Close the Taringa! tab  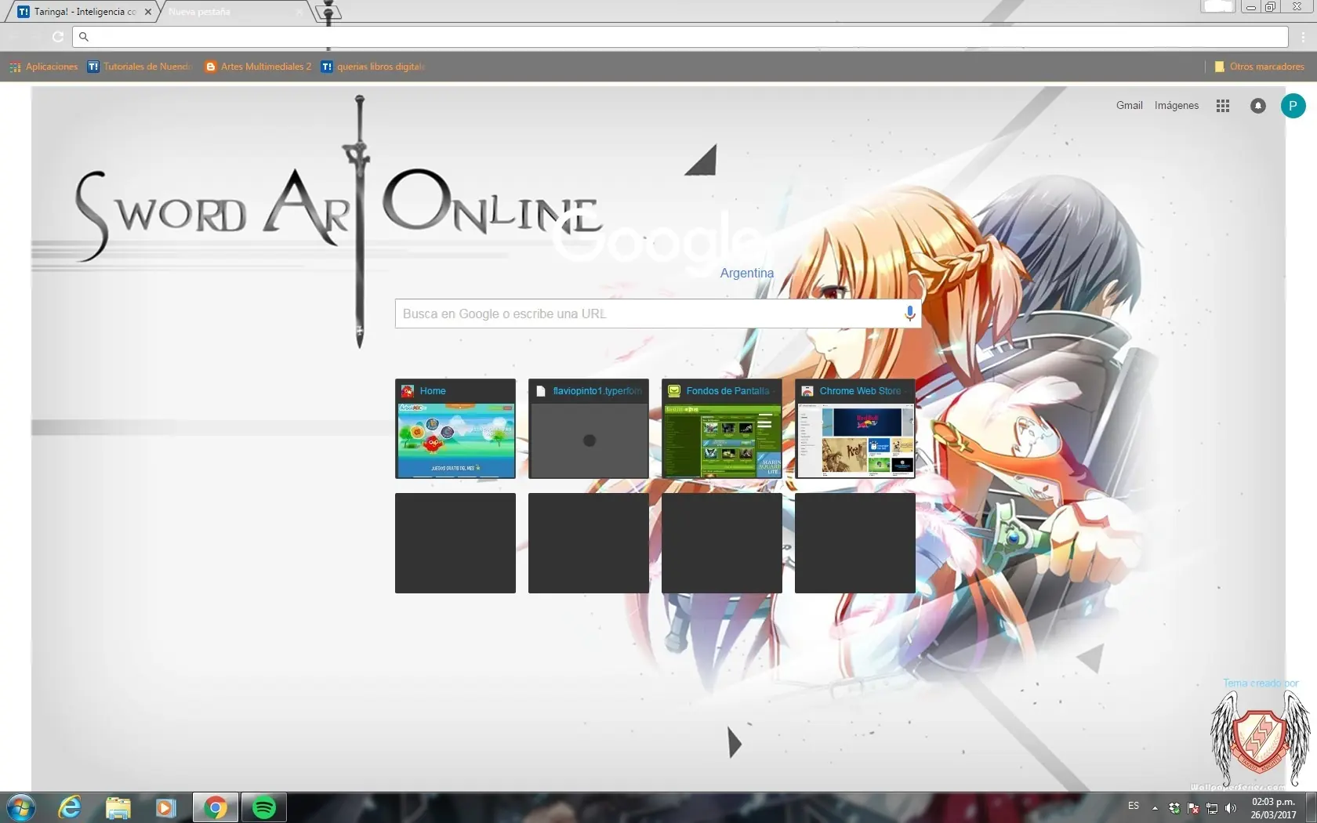pyautogui.click(x=147, y=12)
